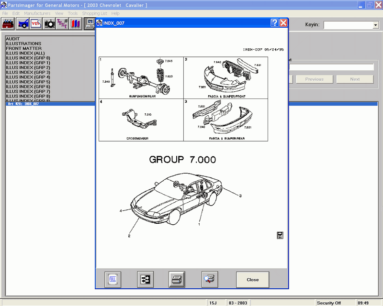Click the colored bar chart toolbar icon
This screenshot has width=383, height=306.
coord(76,24)
